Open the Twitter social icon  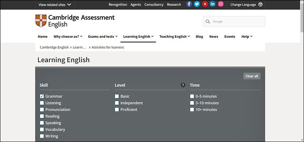(x=197, y=4)
